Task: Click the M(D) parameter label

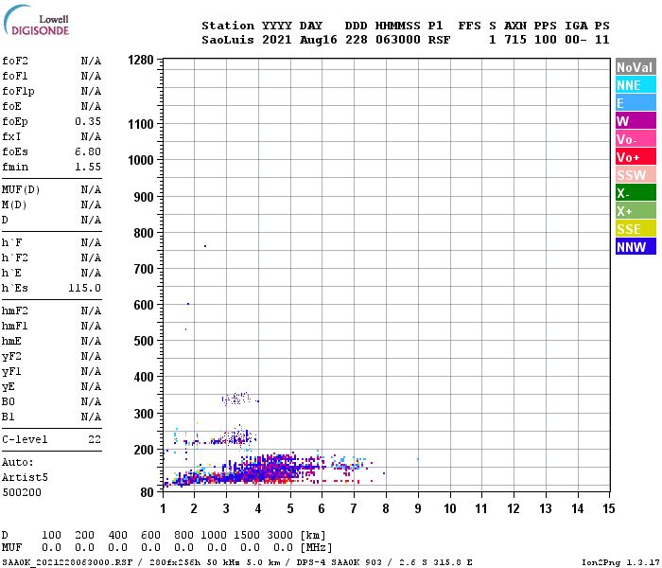Action: click(14, 205)
